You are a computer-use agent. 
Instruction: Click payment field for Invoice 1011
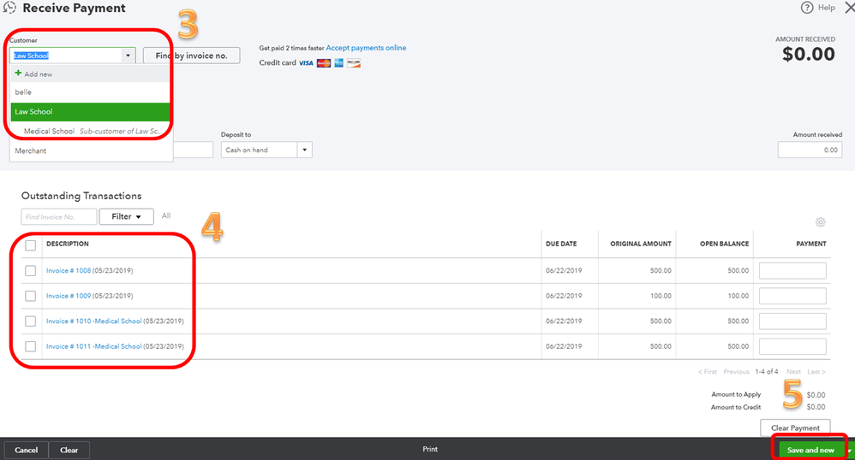point(792,346)
